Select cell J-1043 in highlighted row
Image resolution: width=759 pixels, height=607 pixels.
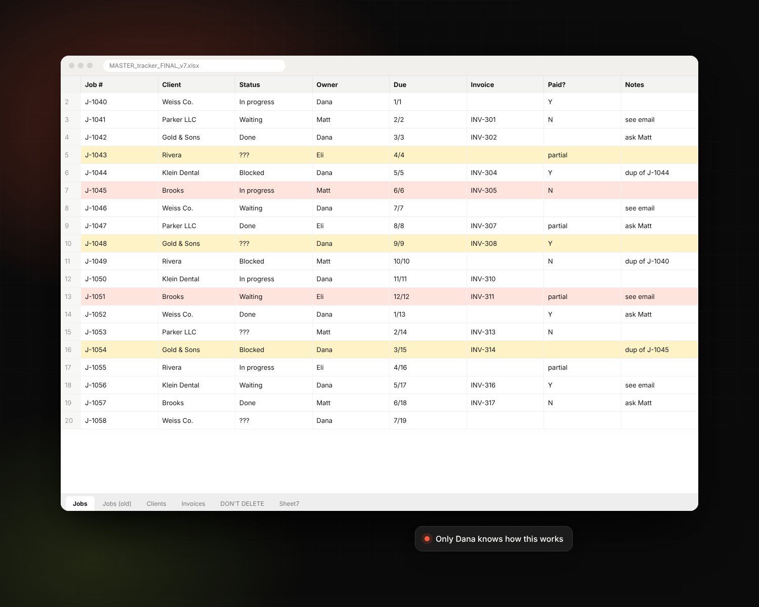[x=119, y=155]
